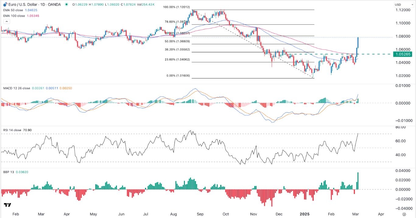Click the 1.10000 price scale label
The width and height of the screenshot is (416, 218).
click(x=400, y=23)
